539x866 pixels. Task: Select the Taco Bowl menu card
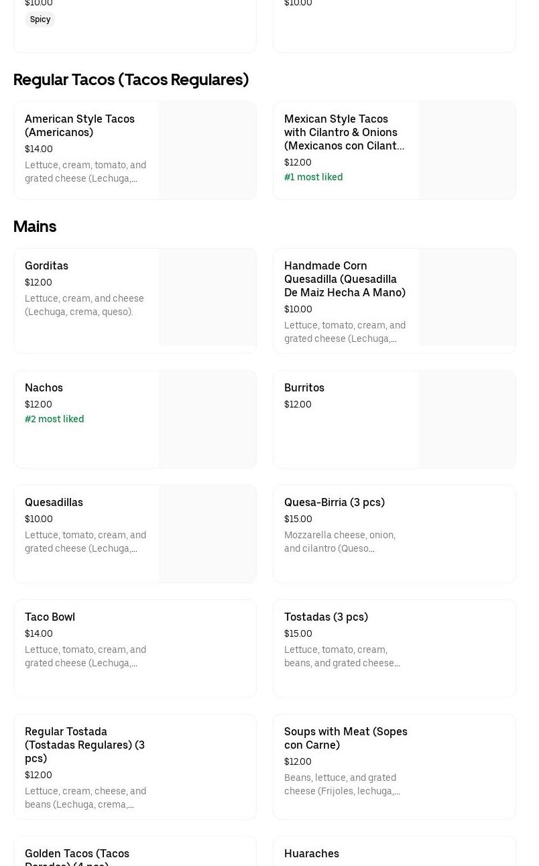135,648
